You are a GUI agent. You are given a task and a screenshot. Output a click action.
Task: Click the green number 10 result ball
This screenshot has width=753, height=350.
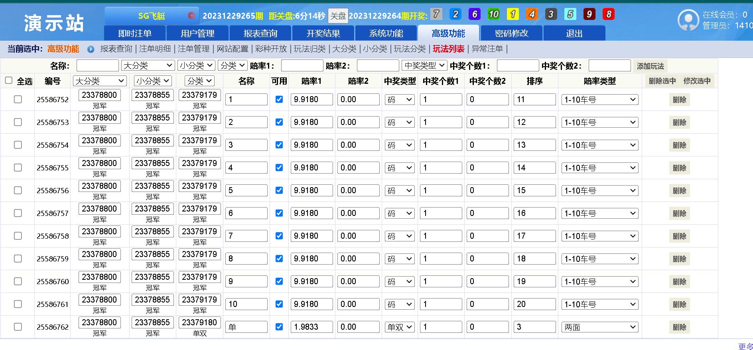pyautogui.click(x=494, y=14)
